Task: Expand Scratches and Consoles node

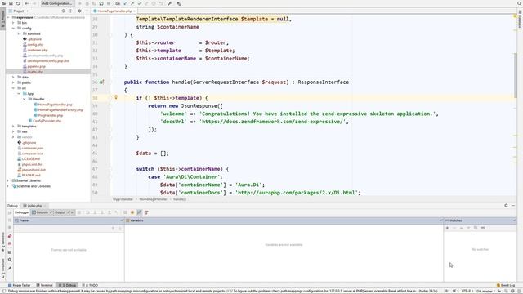Action: point(7,186)
